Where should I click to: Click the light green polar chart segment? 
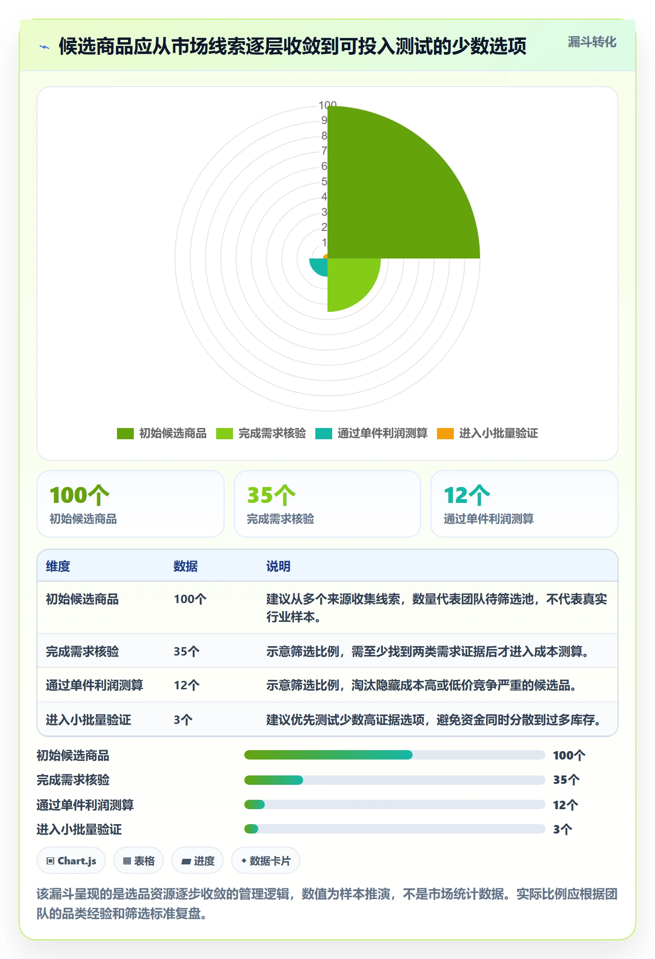coord(349,281)
